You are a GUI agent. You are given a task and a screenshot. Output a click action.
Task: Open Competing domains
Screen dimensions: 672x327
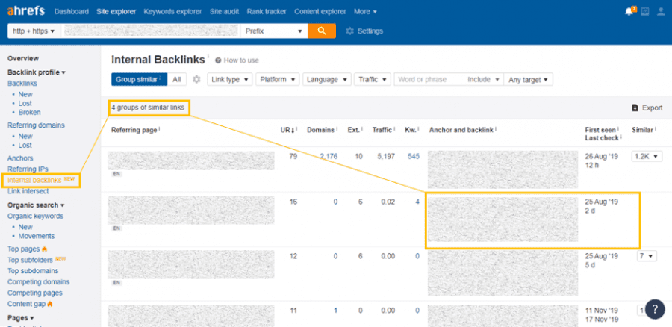pos(39,282)
